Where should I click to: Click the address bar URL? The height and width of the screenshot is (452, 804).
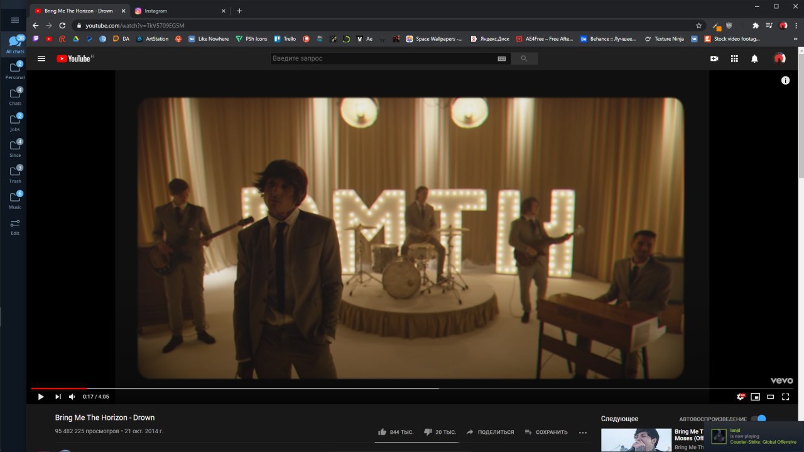pyautogui.click(x=135, y=25)
